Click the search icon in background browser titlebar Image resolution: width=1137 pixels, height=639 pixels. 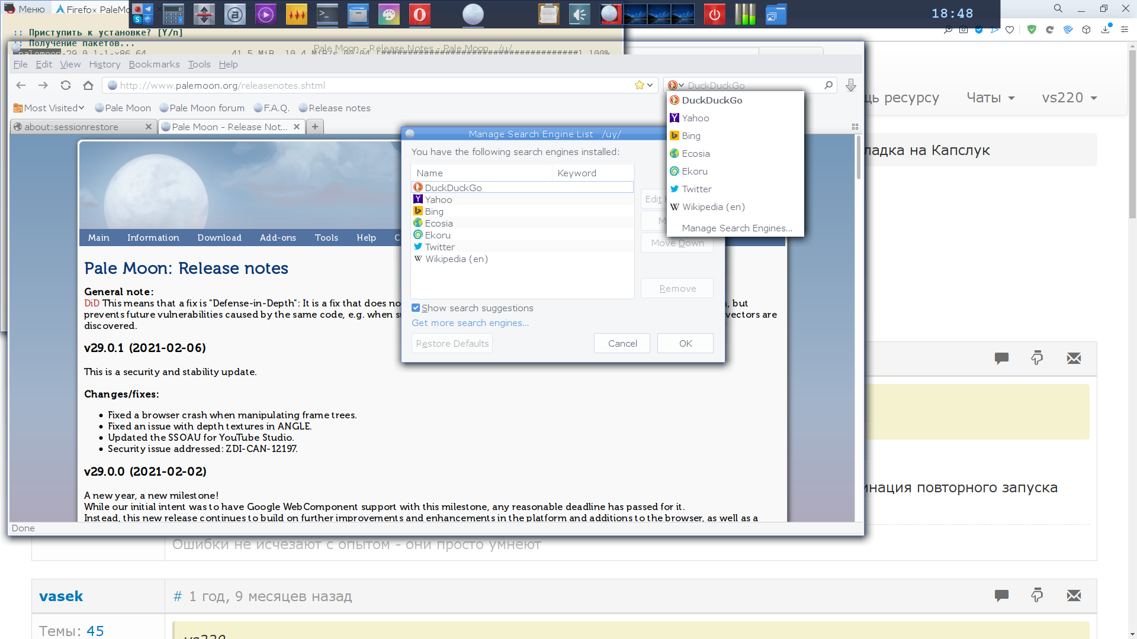pos(1058,8)
